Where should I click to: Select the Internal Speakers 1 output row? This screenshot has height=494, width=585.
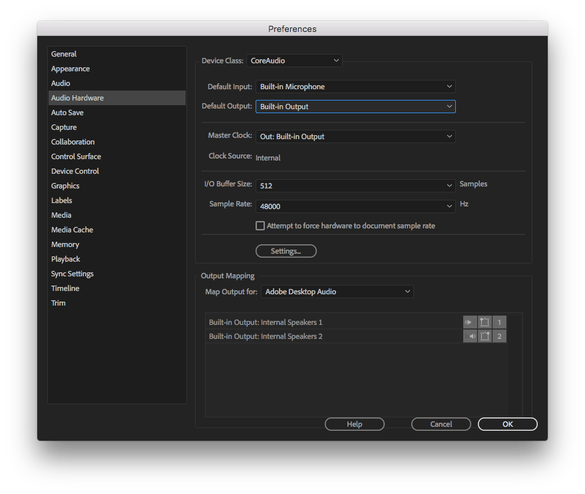click(356, 322)
